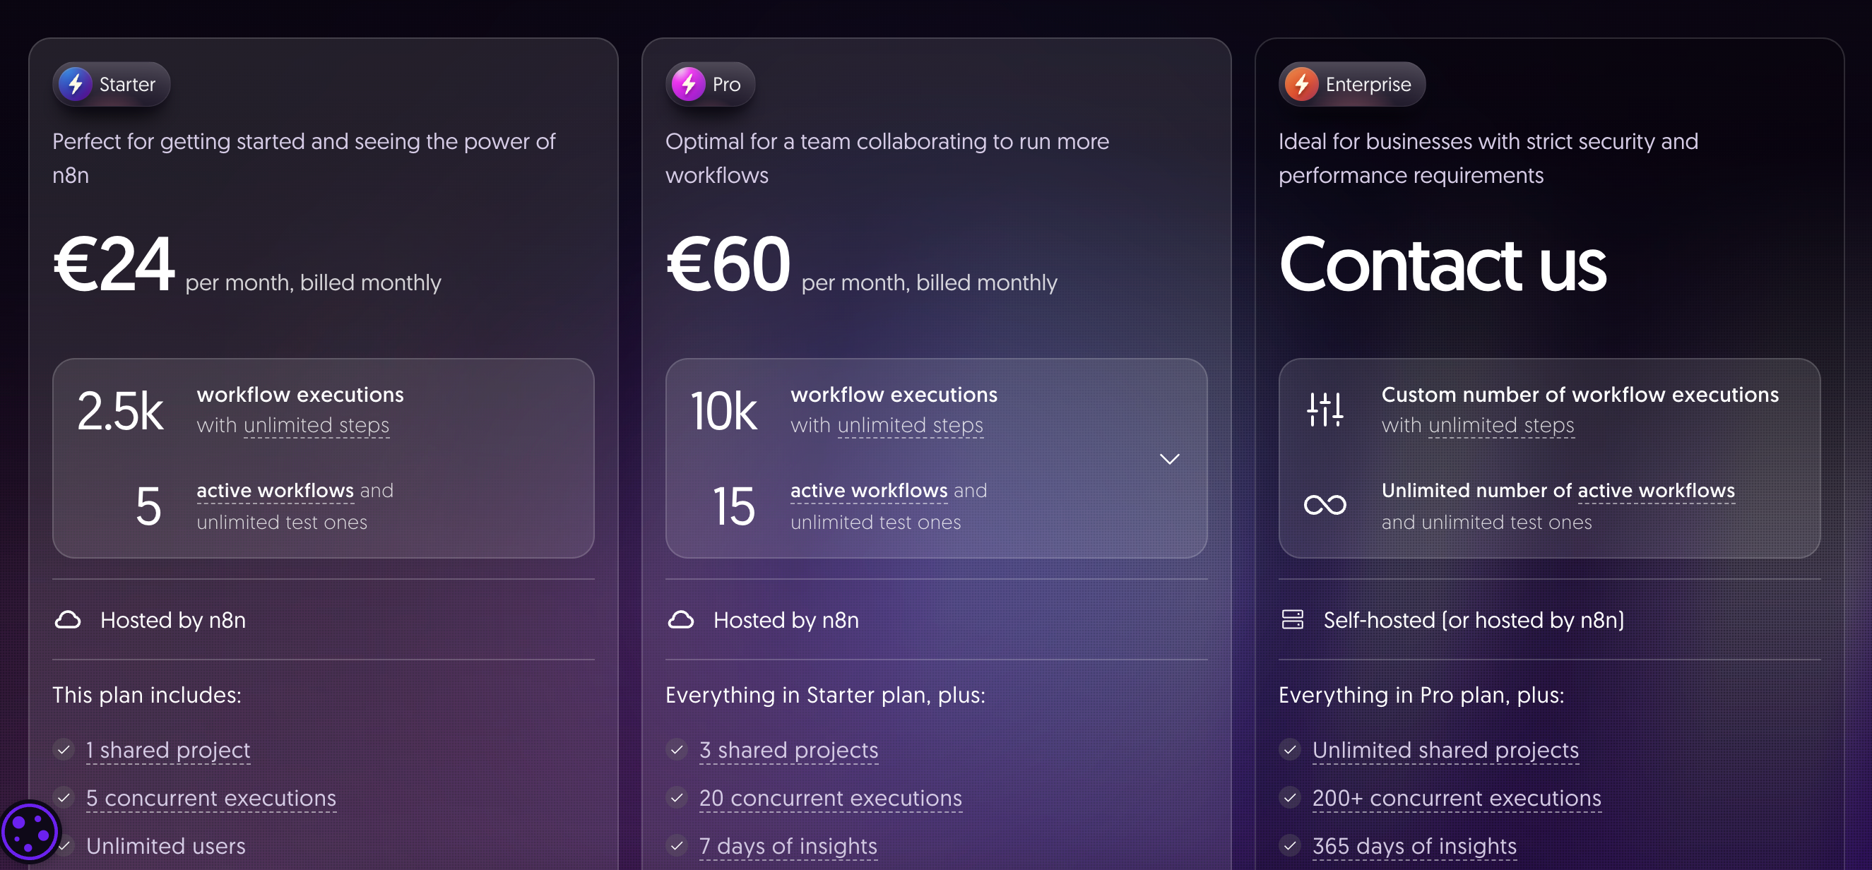Click the sliders icon for custom executions
Screen dimensions: 1872x870
(x=1325, y=409)
